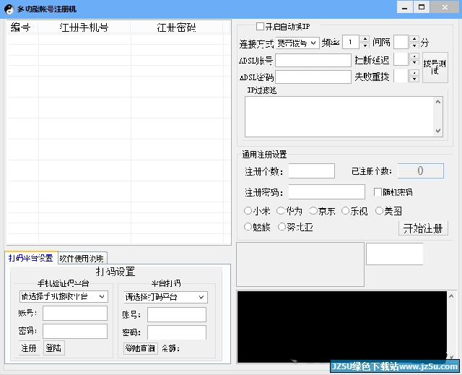The height and width of the screenshot is (375, 462).
Task: Open the 平台打码 platform dropdown
Action: [166, 297]
